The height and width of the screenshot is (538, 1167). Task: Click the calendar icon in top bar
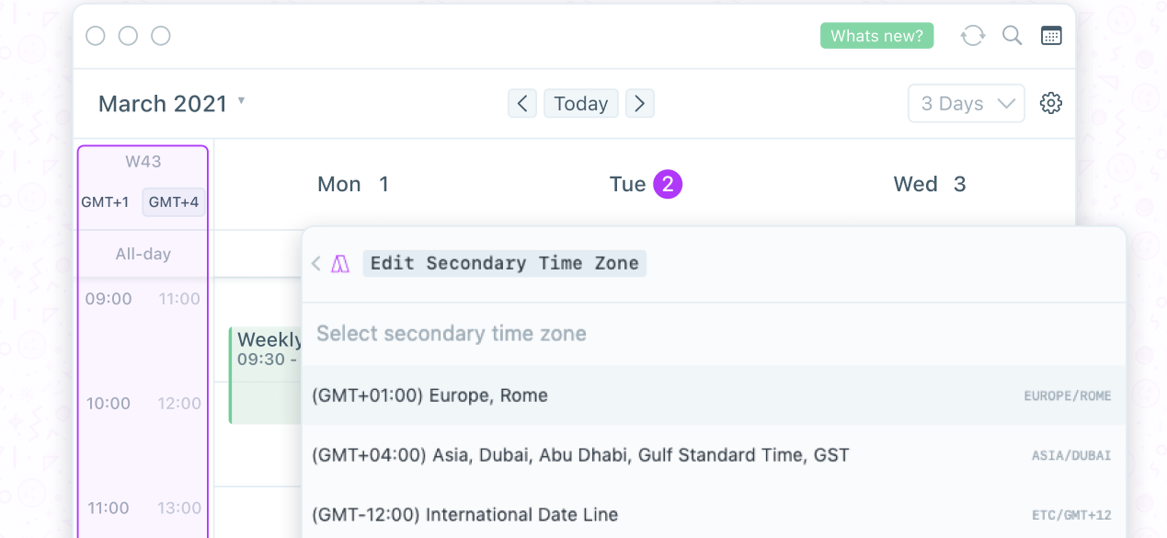pyautogui.click(x=1051, y=36)
